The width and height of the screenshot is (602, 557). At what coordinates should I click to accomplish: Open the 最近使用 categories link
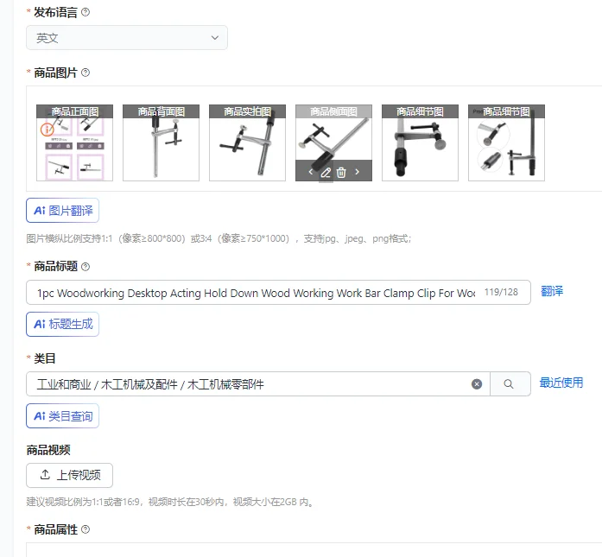(561, 383)
